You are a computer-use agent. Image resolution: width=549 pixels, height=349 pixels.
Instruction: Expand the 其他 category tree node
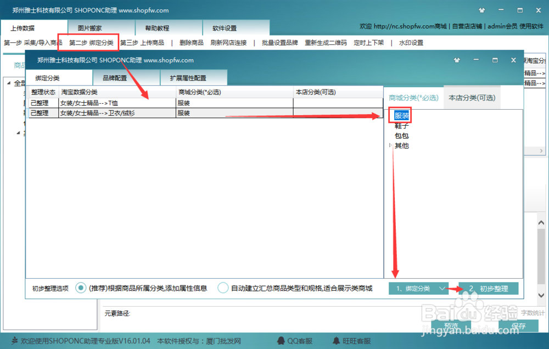pyautogui.click(x=390, y=145)
